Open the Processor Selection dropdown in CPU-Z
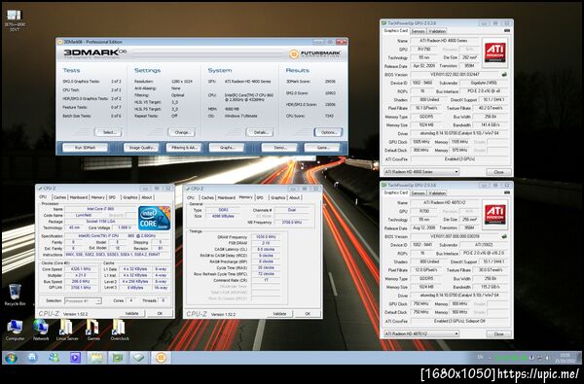 click(83, 300)
